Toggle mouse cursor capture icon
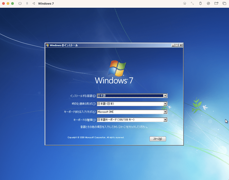The width and height of the screenshot is (229, 180). (x=185, y=3)
